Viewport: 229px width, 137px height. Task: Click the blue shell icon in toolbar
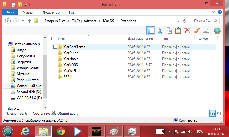[x=217, y=30]
